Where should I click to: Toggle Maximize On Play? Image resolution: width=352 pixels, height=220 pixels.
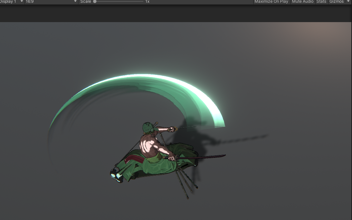pyautogui.click(x=271, y=2)
